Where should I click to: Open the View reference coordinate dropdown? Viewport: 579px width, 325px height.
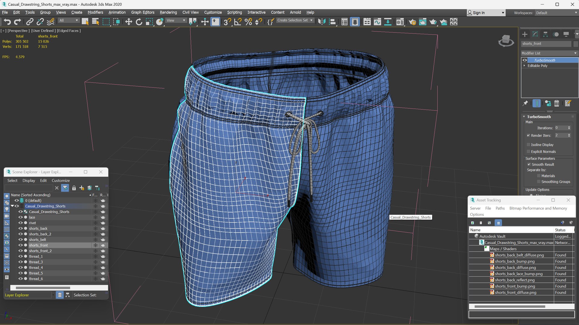[x=176, y=20]
